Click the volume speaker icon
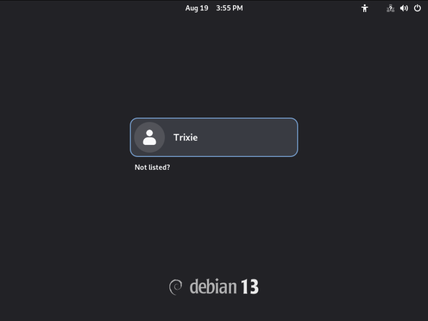The height and width of the screenshot is (321, 428). point(404,8)
